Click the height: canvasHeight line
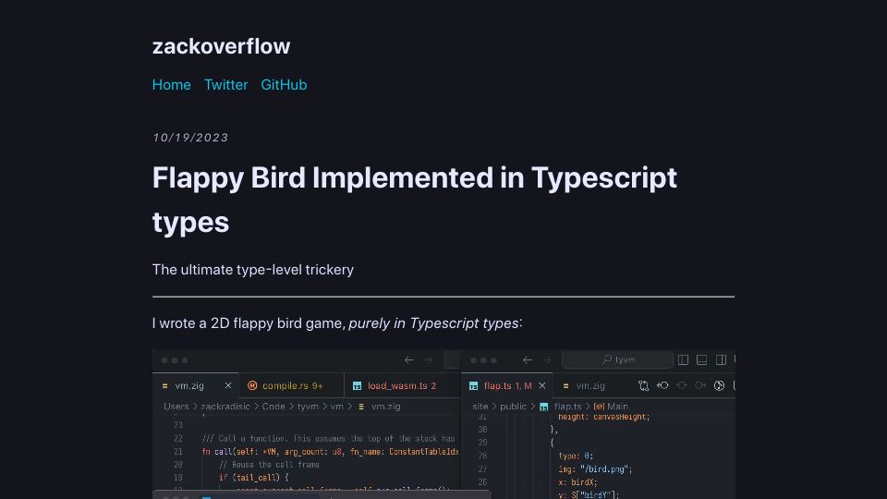 point(603,417)
